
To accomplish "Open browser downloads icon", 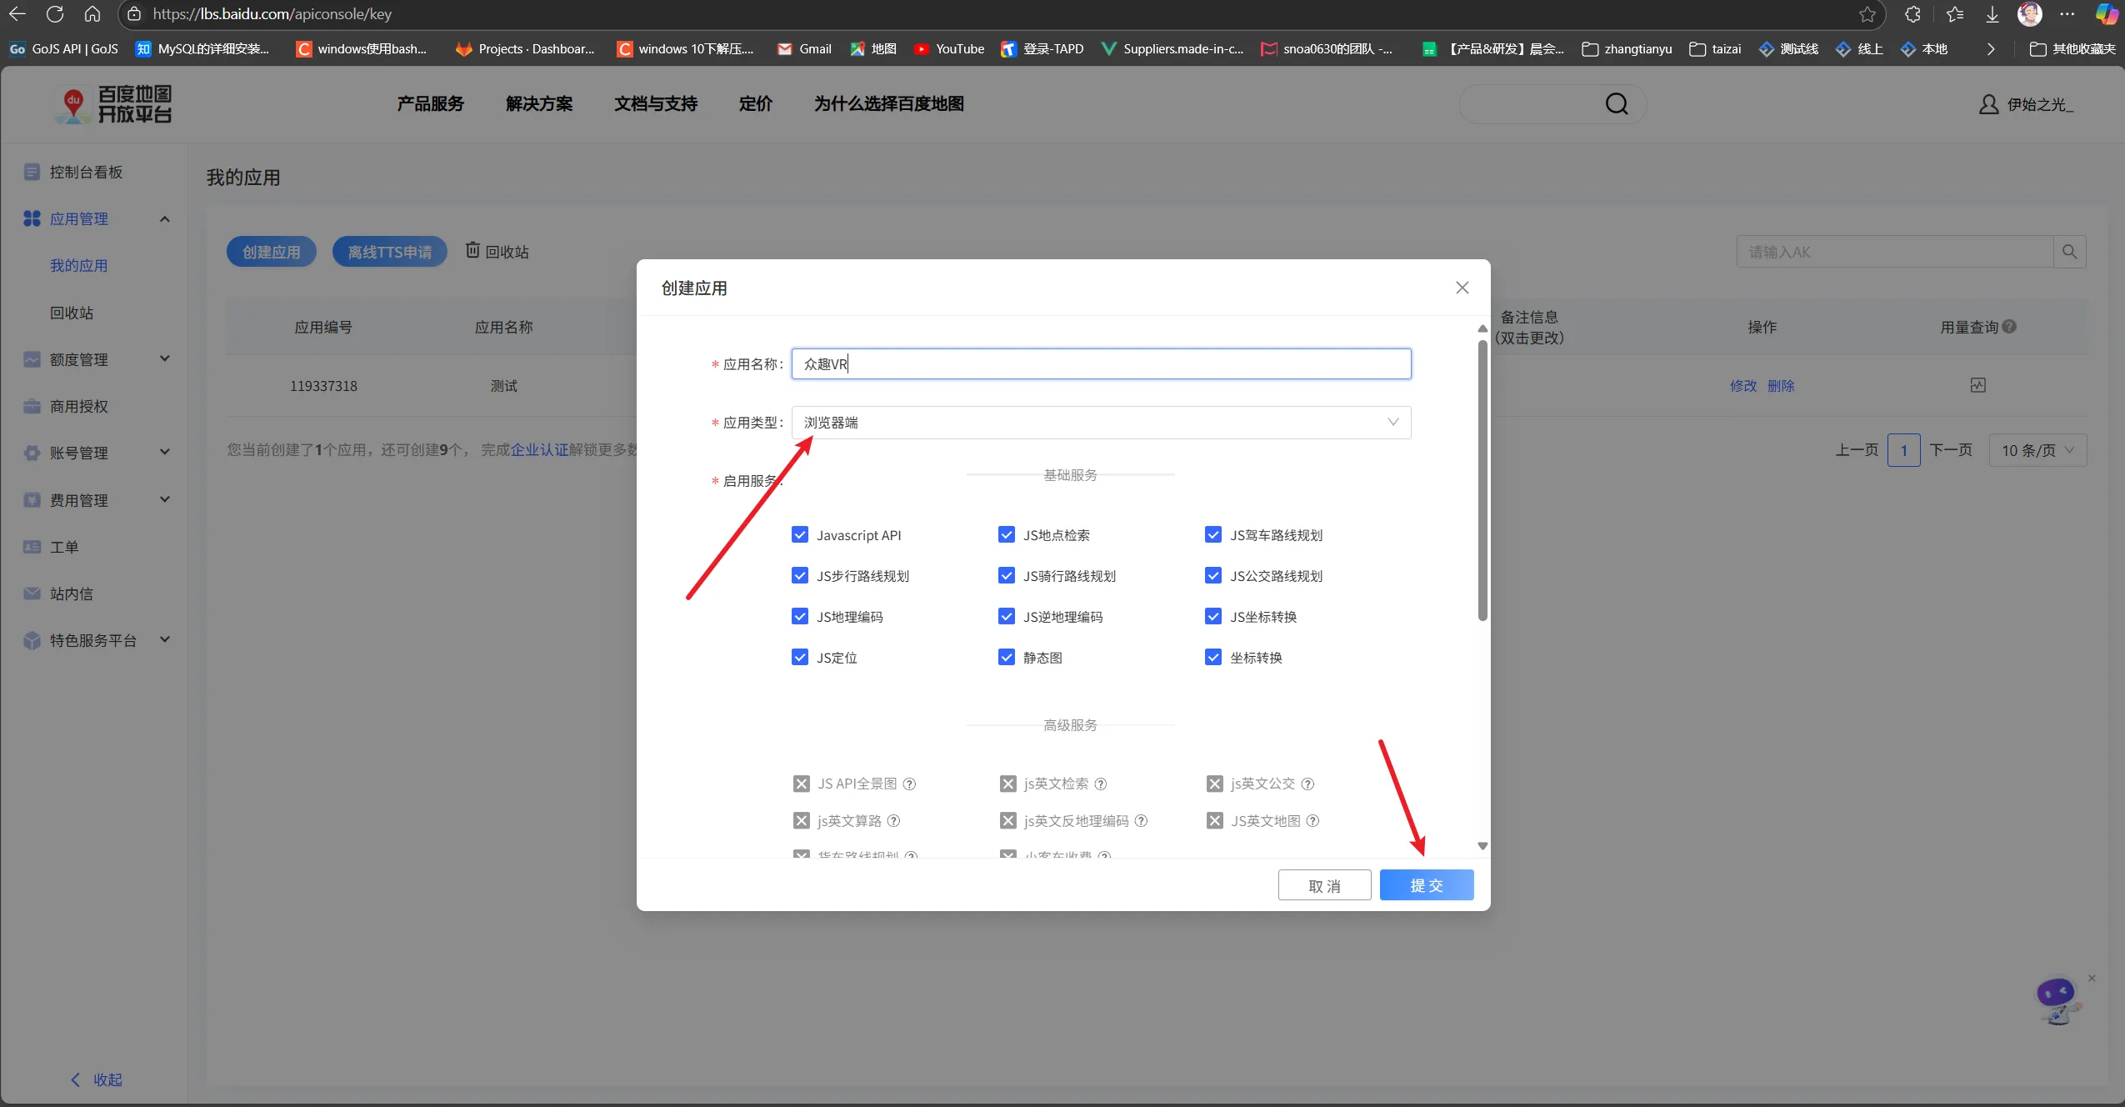I will click(1992, 14).
